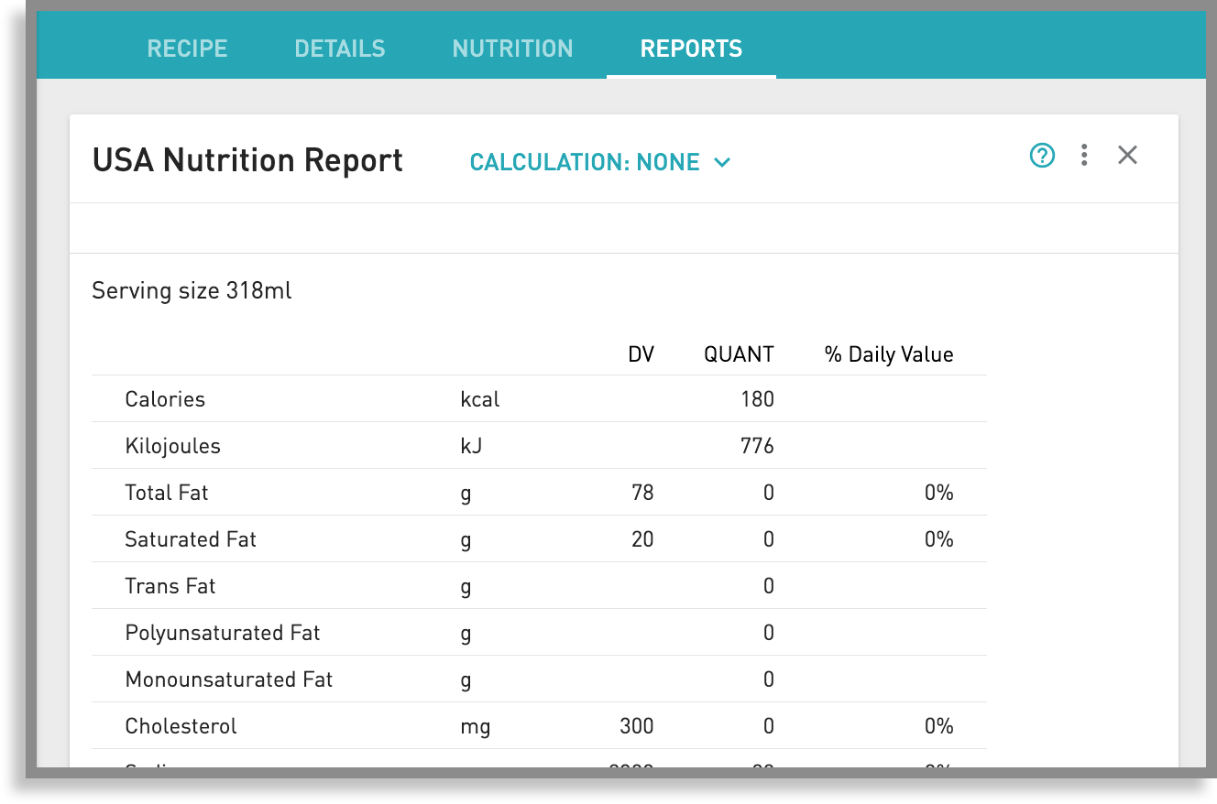Open the DETAILS tab
Viewport: 1217px width, 804px height.
[x=340, y=49]
